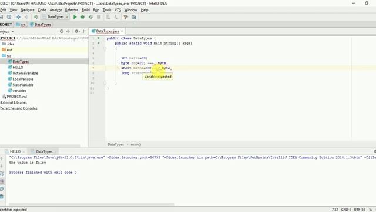Open the Navigate menu

coord(28,10)
